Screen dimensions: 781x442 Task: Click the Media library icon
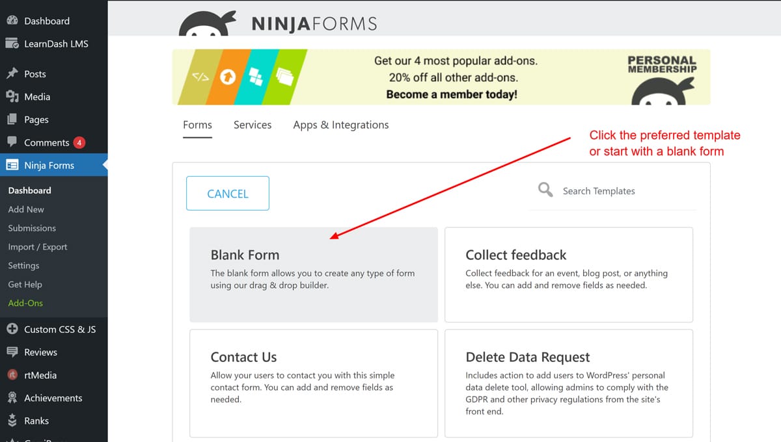coord(12,96)
